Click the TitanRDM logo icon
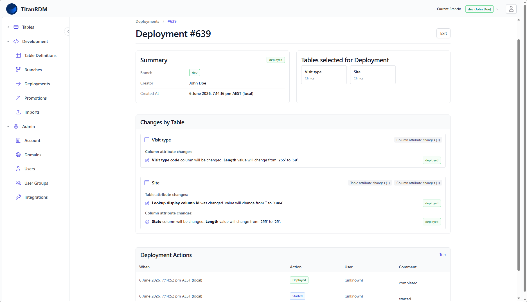 click(12, 9)
